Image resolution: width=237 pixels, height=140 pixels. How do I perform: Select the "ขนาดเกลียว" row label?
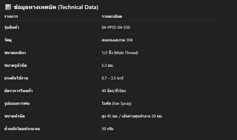tap(13, 53)
